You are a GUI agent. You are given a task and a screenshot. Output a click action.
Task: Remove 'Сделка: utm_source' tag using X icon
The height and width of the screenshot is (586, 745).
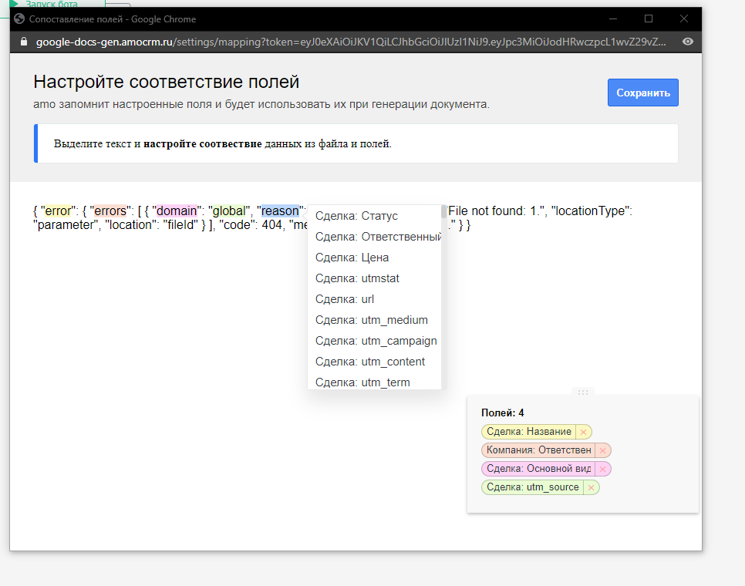[591, 487]
